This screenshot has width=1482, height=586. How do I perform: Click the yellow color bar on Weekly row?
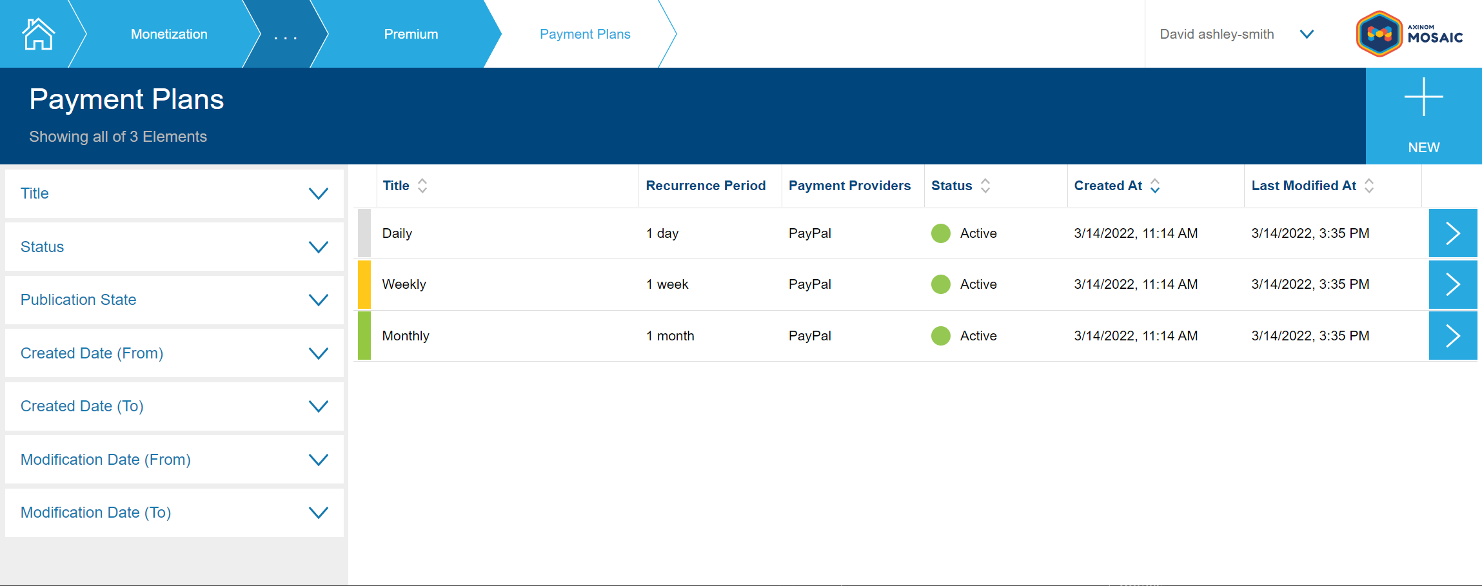364,284
